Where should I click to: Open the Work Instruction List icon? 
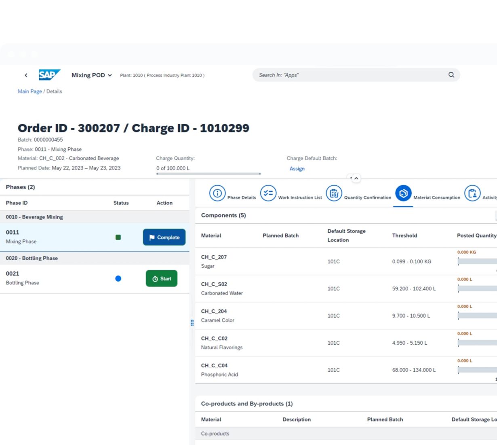[268, 193]
